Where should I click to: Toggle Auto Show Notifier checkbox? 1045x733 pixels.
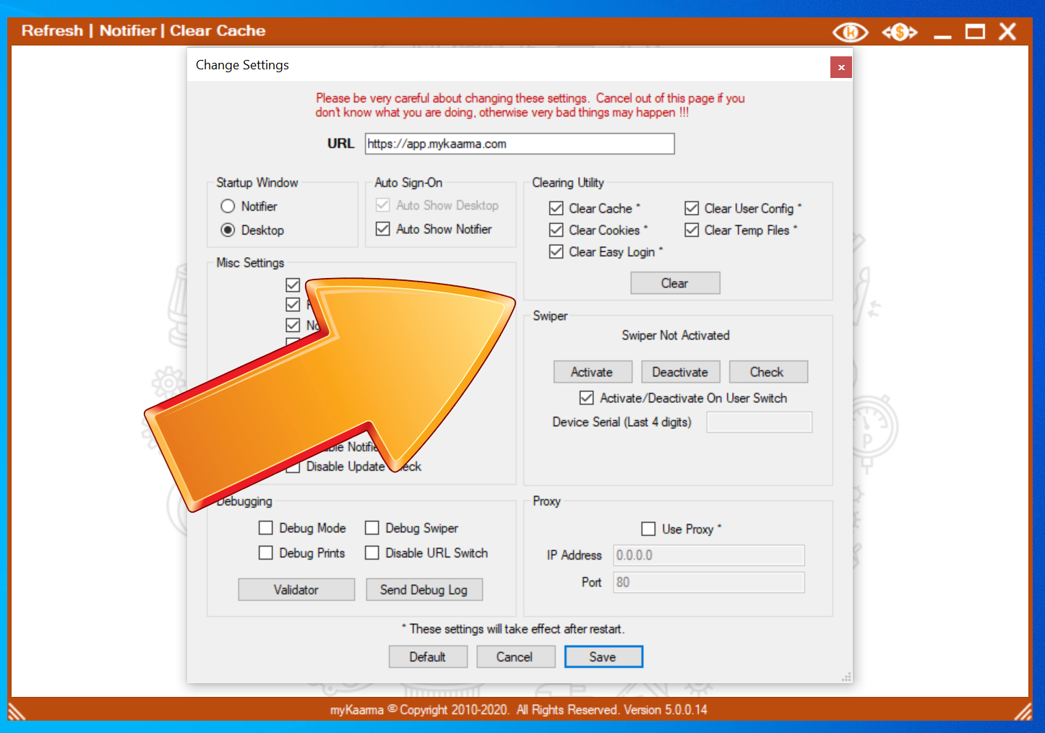[383, 229]
